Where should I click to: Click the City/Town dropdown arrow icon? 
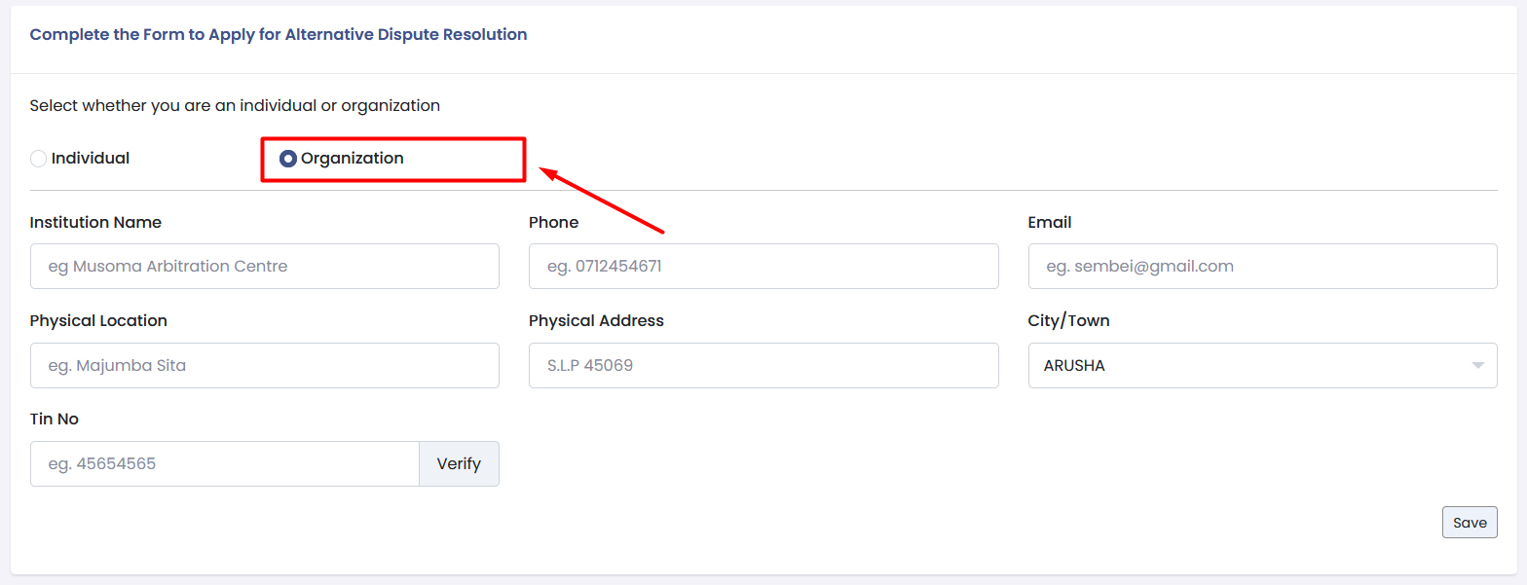[1477, 366]
